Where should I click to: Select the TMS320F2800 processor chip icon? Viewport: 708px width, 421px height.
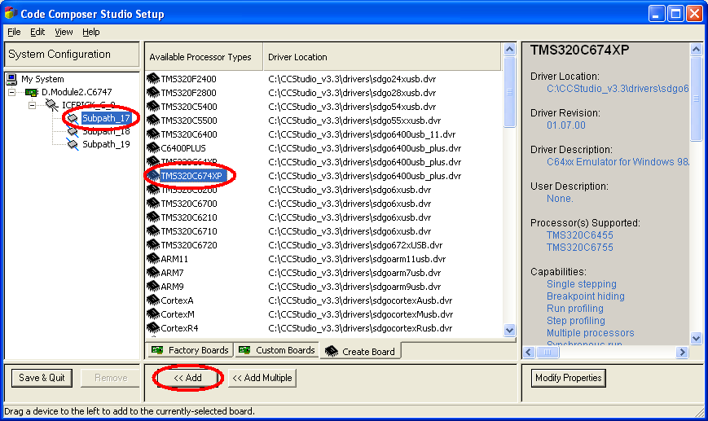pyautogui.click(x=153, y=93)
